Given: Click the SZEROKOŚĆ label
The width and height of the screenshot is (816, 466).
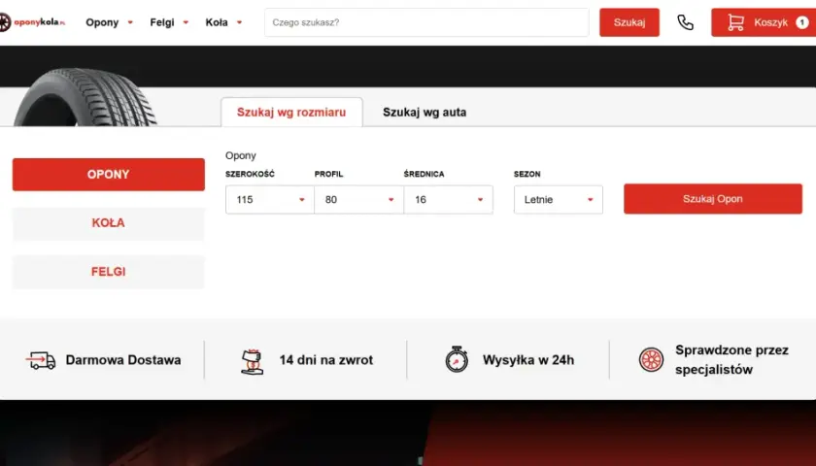Looking at the screenshot, I should point(250,174).
